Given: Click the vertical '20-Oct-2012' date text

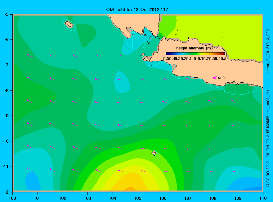Looking at the screenshot, I should pos(268,146).
